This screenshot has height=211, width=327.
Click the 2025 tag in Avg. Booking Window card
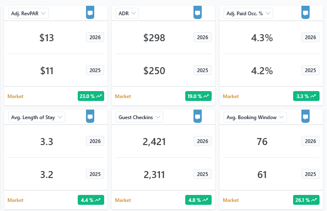[310, 174]
